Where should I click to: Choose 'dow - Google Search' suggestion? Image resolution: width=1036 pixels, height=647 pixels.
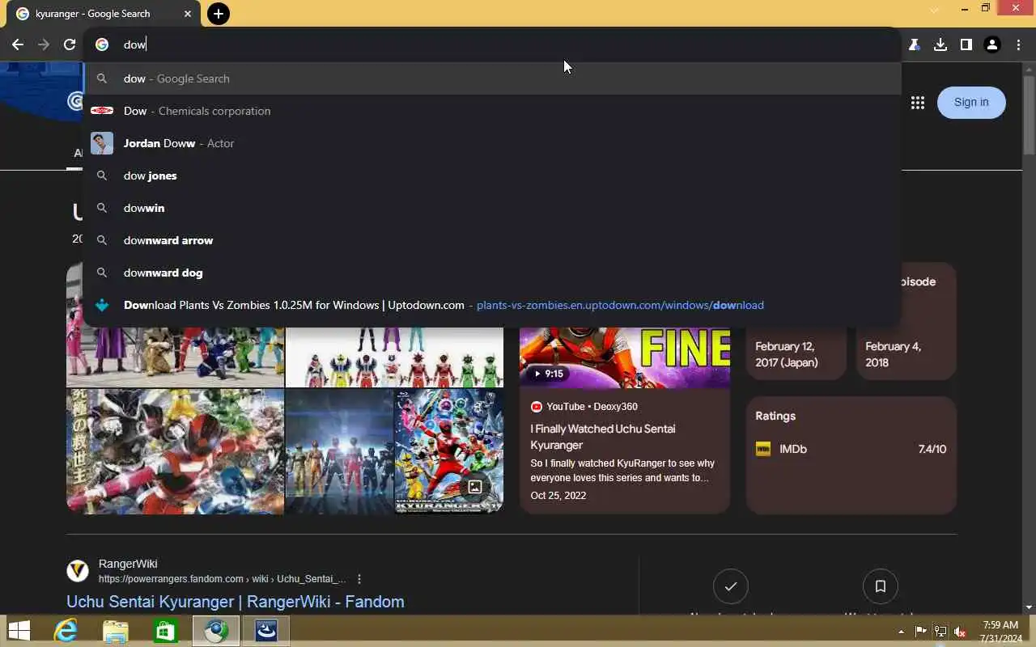[492, 78]
